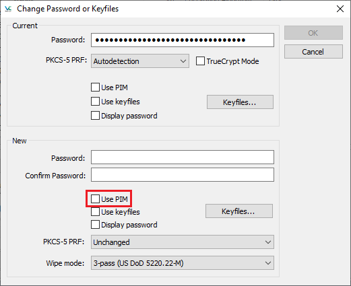The image size is (351, 286).
Task: Click Keyfiles button in Current section
Action: 240,102
